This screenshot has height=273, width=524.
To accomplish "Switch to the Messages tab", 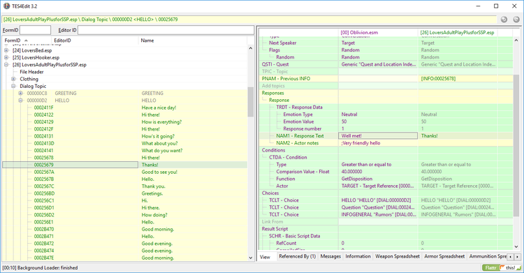I will pyautogui.click(x=330, y=256).
